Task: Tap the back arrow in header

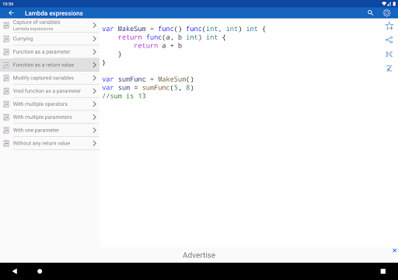Action: (11, 13)
